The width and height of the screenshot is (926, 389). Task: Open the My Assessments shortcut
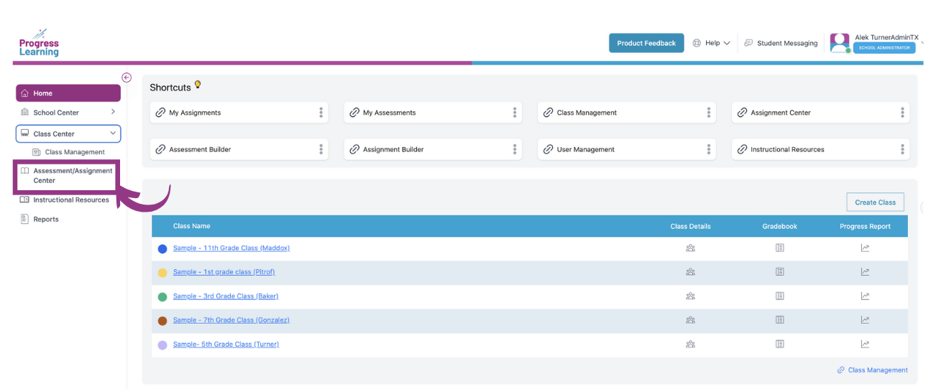pos(433,113)
